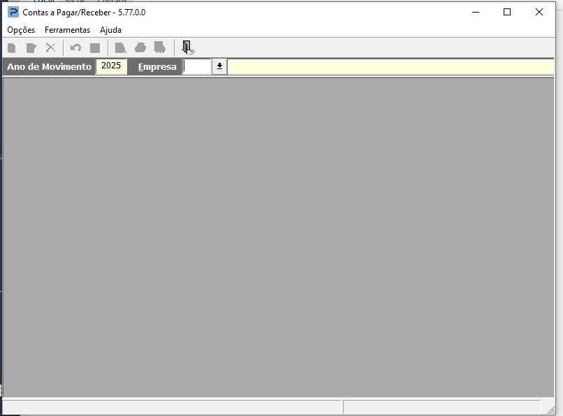Image resolution: width=563 pixels, height=416 pixels.
Task: Click the blue P application icon
Action: pos(13,12)
